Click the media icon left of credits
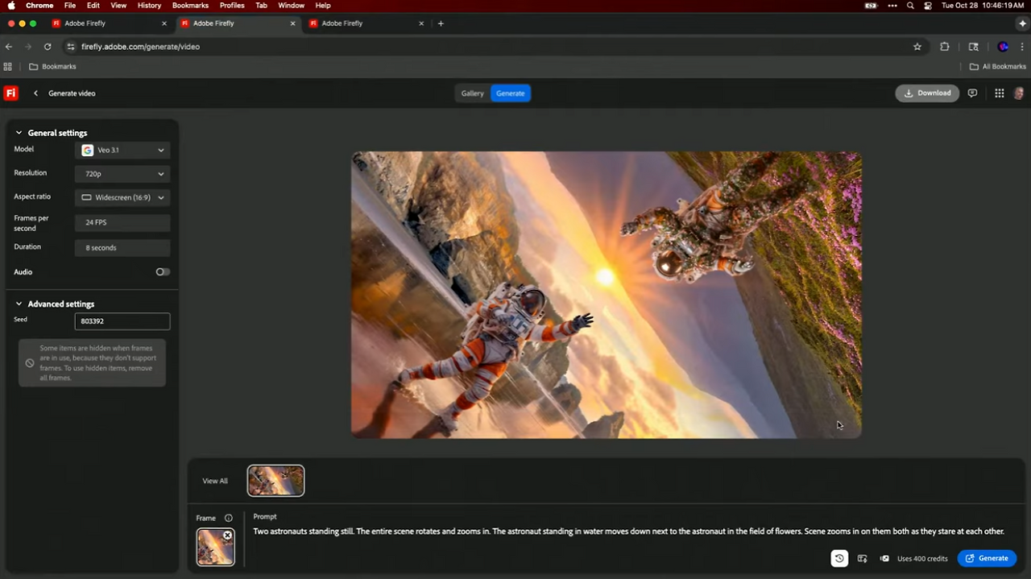 884,558
